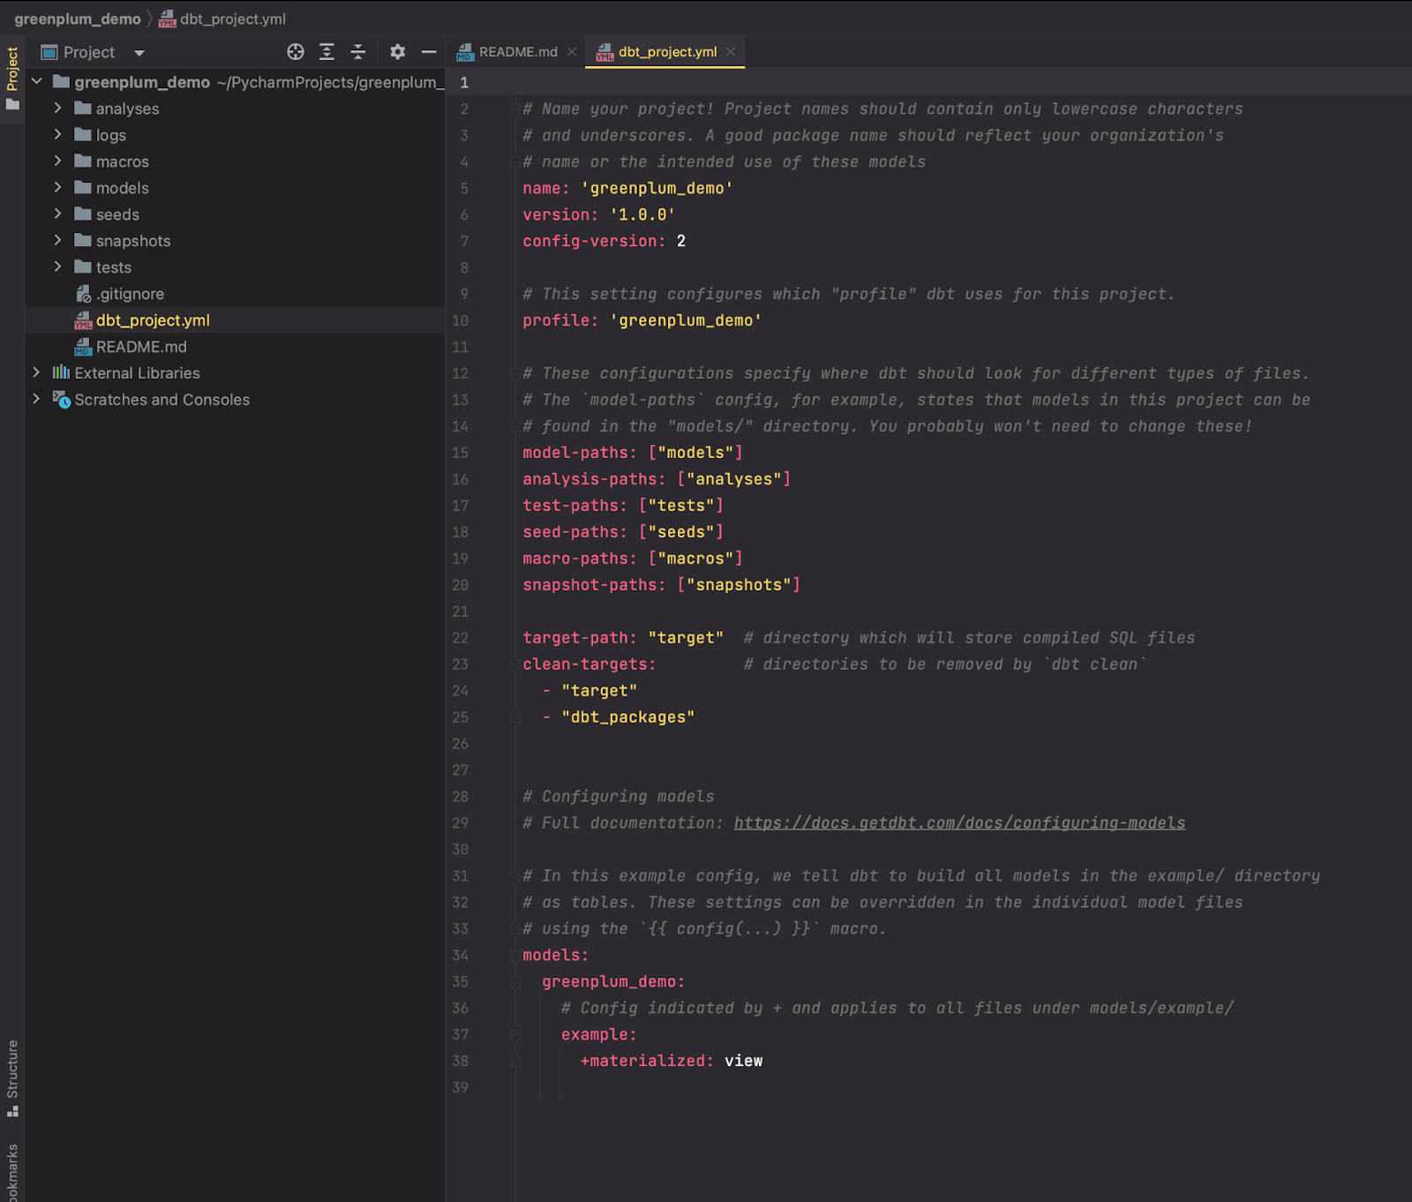Select README.md in project tree

(x=141, y=347)
